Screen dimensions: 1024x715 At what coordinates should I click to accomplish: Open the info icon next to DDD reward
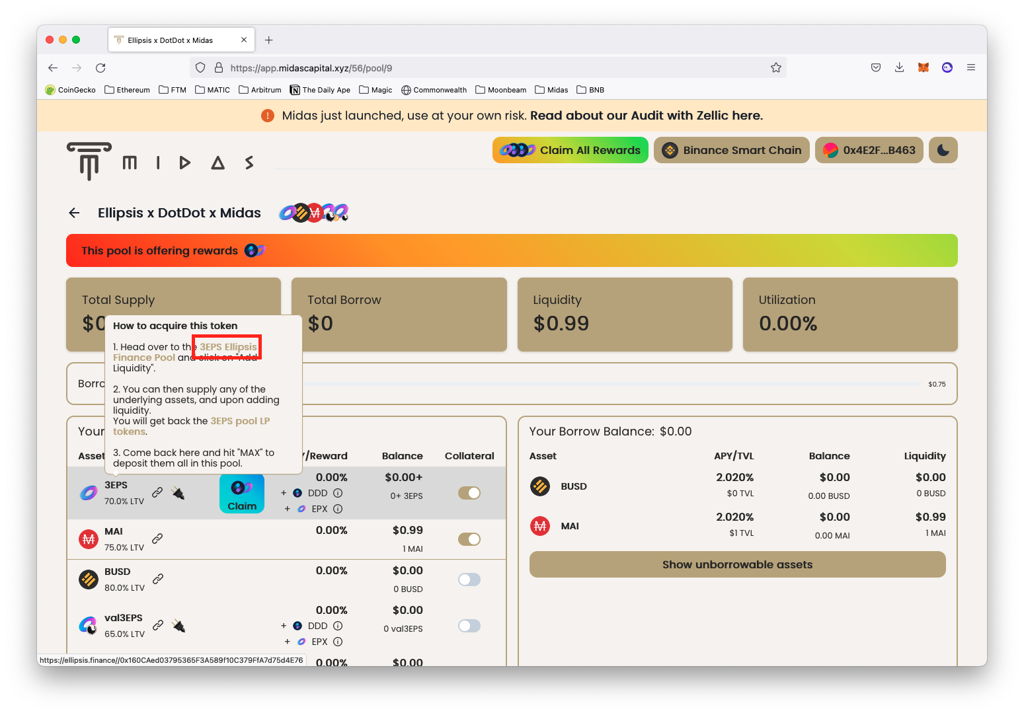coord(338,493)
